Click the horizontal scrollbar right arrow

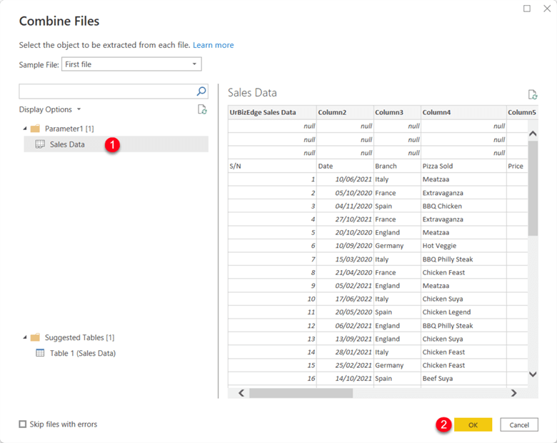click(513, 393)
